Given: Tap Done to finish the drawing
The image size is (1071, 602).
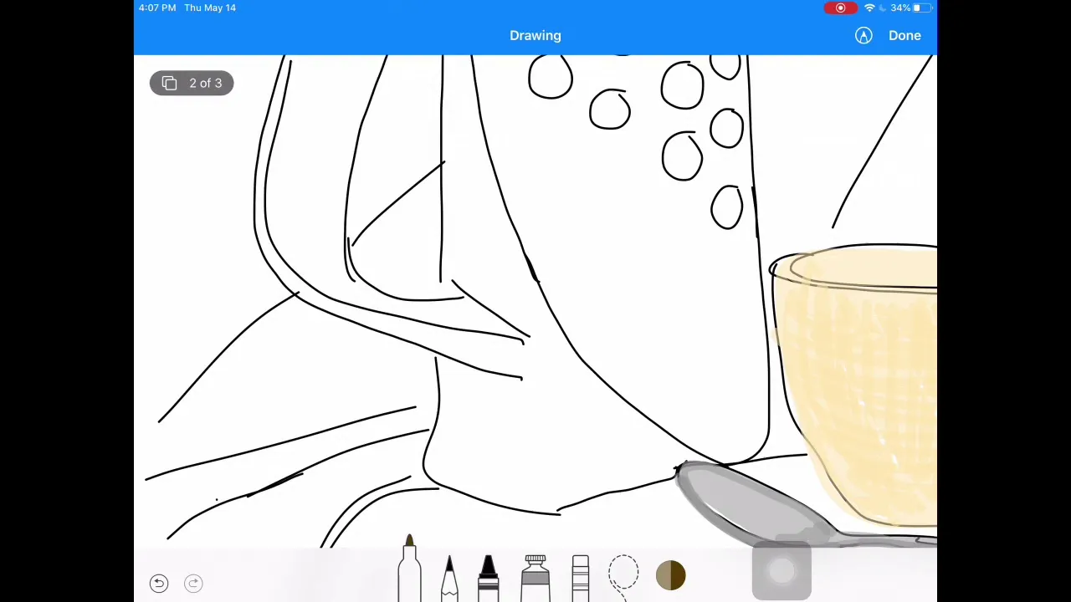Looking at the screenshot, I should (904, 36).
